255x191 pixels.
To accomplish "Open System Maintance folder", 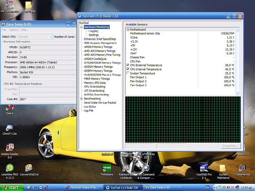I will 223,172.
